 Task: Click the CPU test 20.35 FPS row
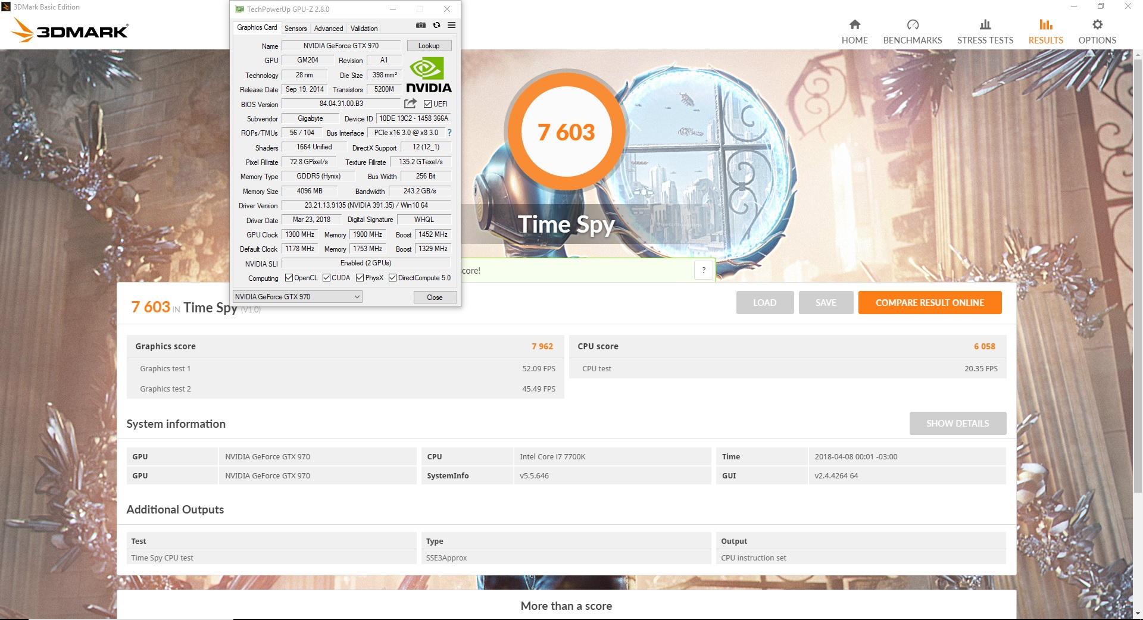click(x=788, y=368)
